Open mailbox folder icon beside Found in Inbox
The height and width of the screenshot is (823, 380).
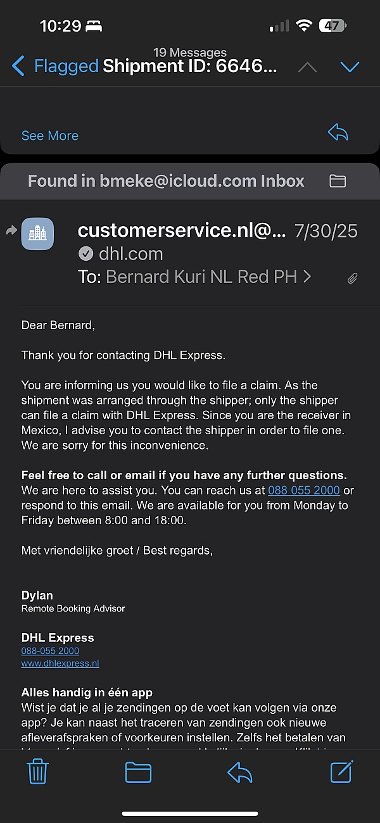(x=338, y=182)
